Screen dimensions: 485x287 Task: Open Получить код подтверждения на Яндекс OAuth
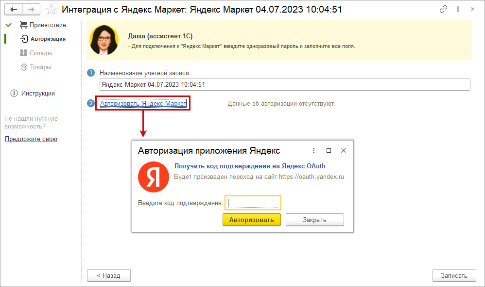click(250, 166)
